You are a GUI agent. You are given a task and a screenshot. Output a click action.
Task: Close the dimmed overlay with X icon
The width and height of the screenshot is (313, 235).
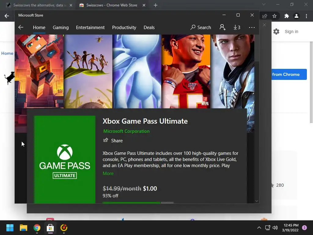[x=264, y=25]
